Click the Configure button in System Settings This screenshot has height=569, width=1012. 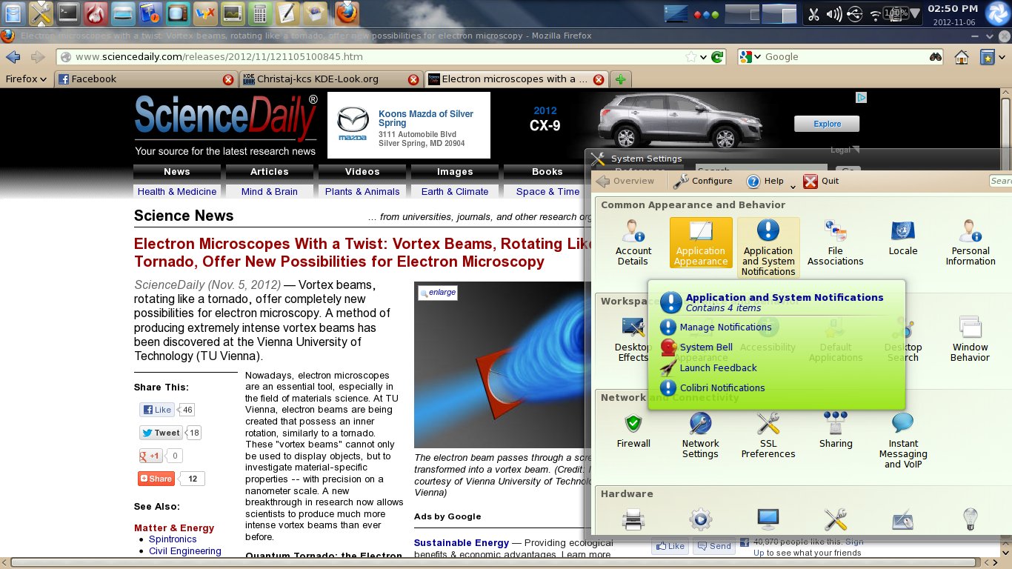pos(702,181)
